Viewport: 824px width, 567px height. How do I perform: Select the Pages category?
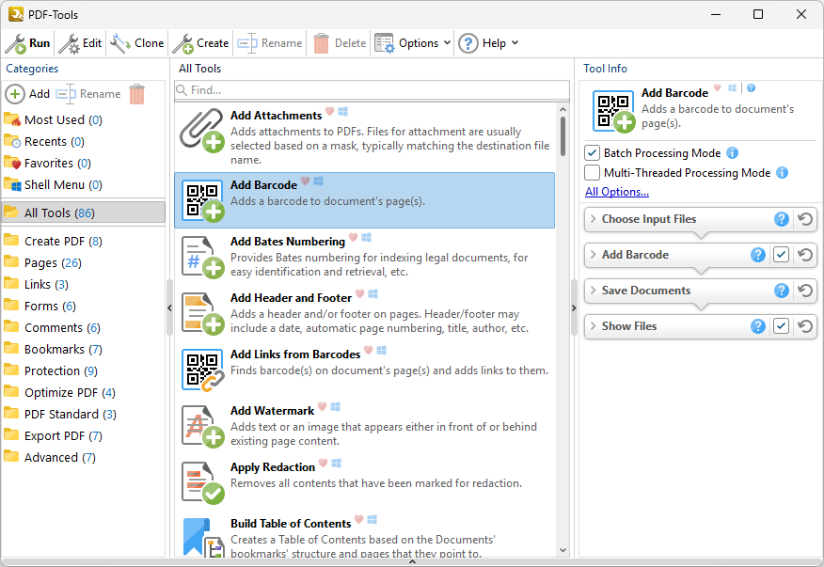pos(53,262)
